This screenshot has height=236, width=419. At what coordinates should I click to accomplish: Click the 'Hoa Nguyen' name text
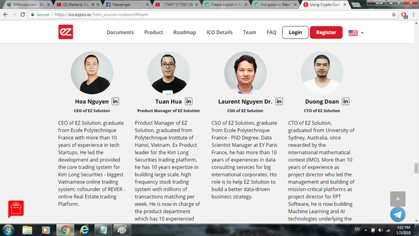coord(92,102)
